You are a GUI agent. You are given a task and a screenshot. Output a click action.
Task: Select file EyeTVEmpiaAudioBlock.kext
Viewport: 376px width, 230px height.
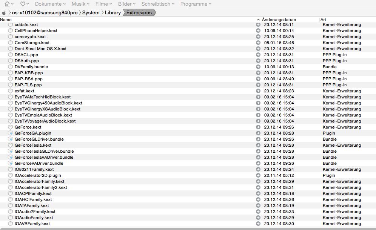click(43, 115)
